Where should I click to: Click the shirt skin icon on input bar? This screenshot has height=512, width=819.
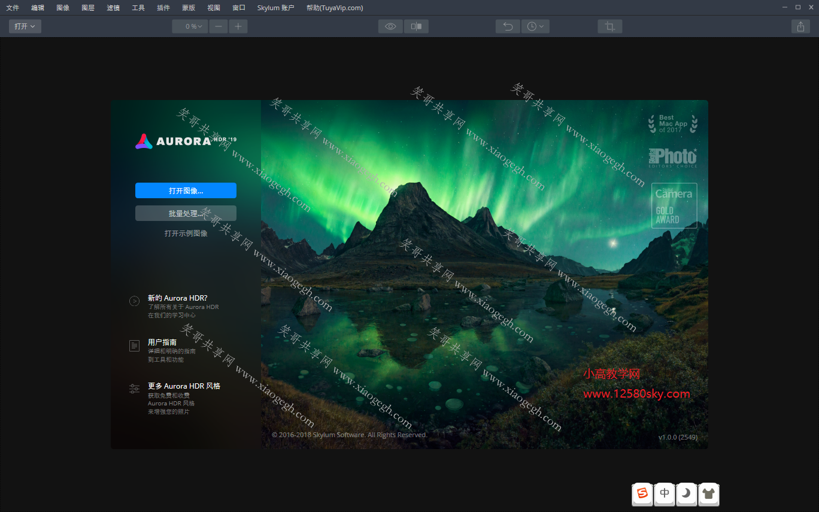coord(709,493)
